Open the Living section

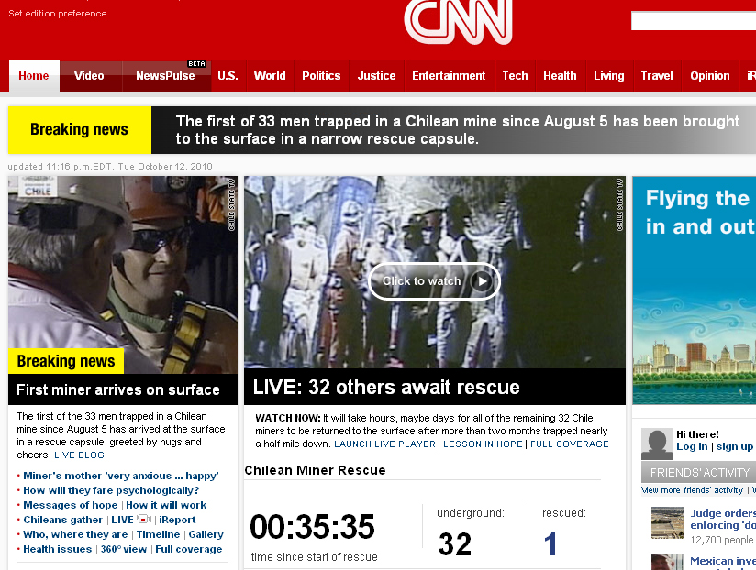click(x=609, y=75)
